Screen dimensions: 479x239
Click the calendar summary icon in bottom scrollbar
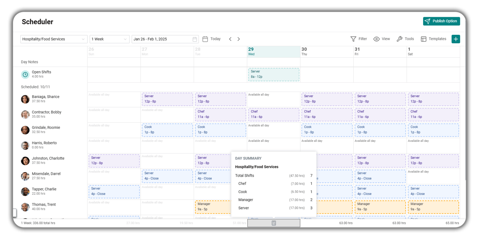click(x=274, y=223)
